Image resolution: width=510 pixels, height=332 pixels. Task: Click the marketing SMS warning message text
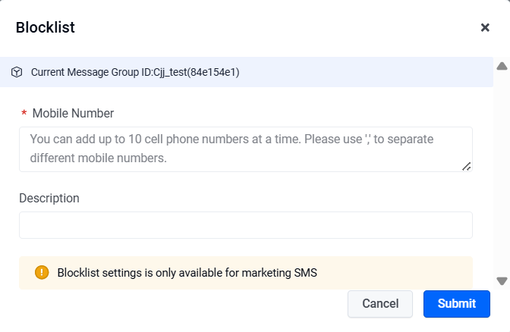[187, 273]
